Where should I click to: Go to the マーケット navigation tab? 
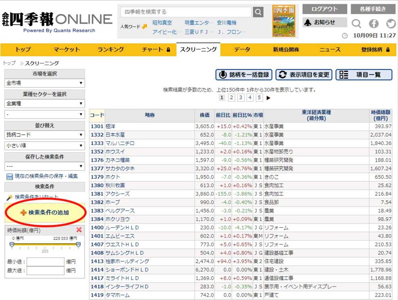click(67, 50)
